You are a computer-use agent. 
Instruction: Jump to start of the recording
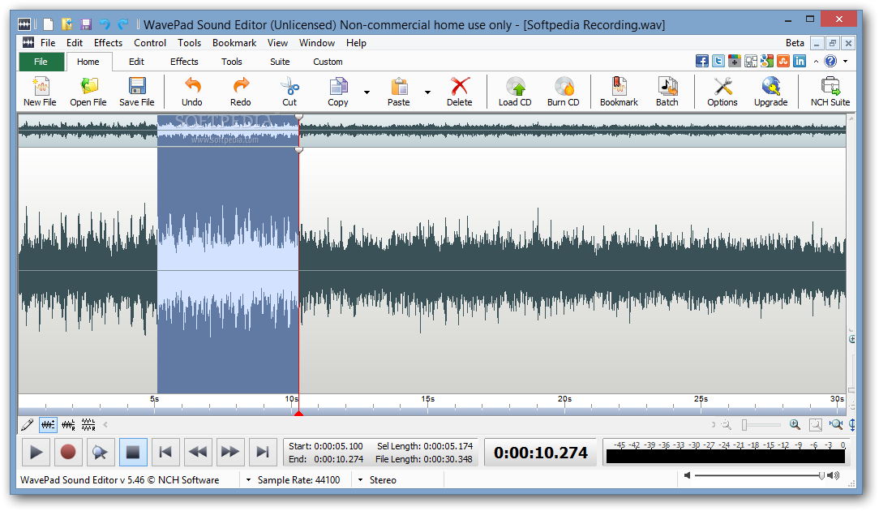(165, 452)
